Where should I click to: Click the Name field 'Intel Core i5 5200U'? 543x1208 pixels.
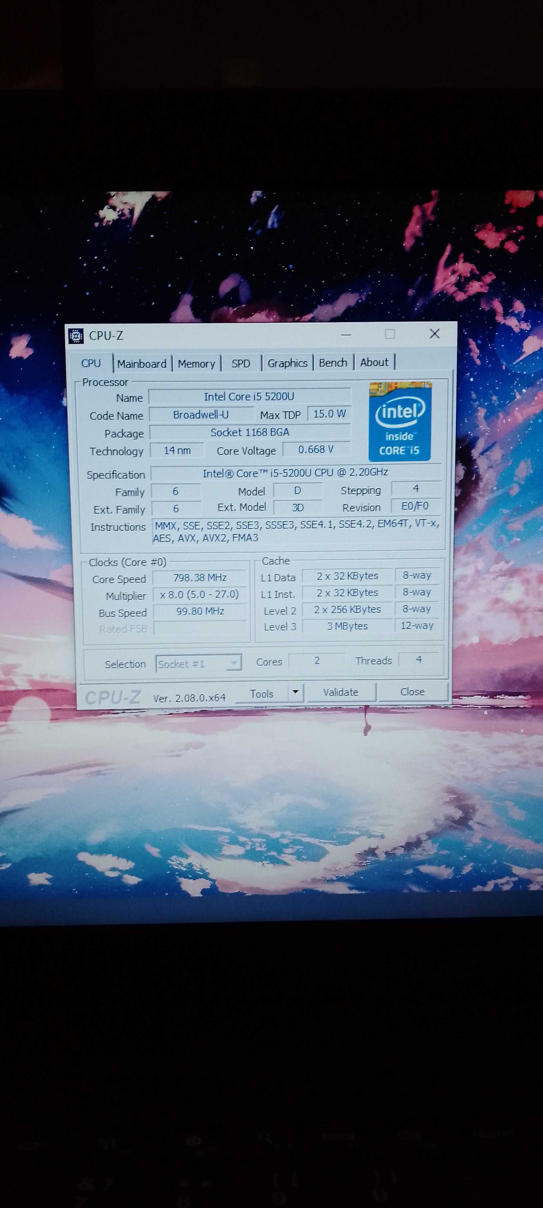coord(249,397)
